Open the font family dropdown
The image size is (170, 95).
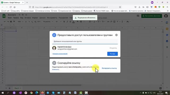[x=48, y=22]
